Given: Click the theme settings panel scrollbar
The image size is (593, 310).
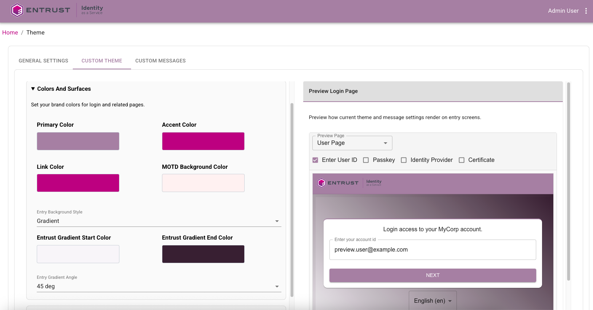Looking at the screenshot, I should [x=292, y=200].
